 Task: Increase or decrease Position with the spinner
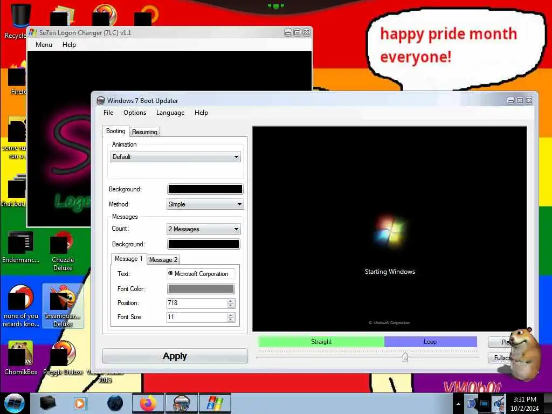pyautogui.click(x=231, y=303)
